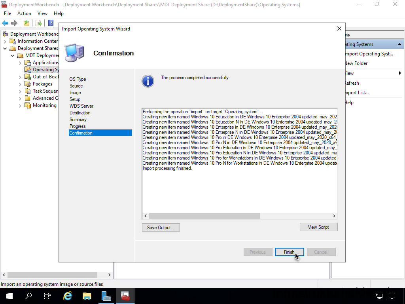This screenshot has height=304, width=405.
Task: Click the Save Output button
Action: (161, 228)
